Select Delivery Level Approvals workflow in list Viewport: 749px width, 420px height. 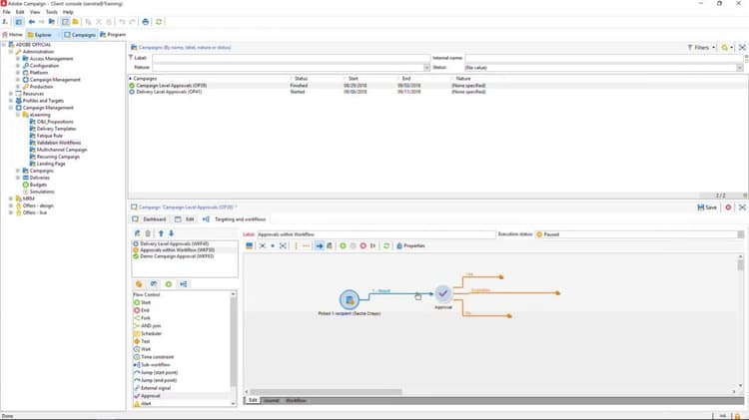click(175, 243)
